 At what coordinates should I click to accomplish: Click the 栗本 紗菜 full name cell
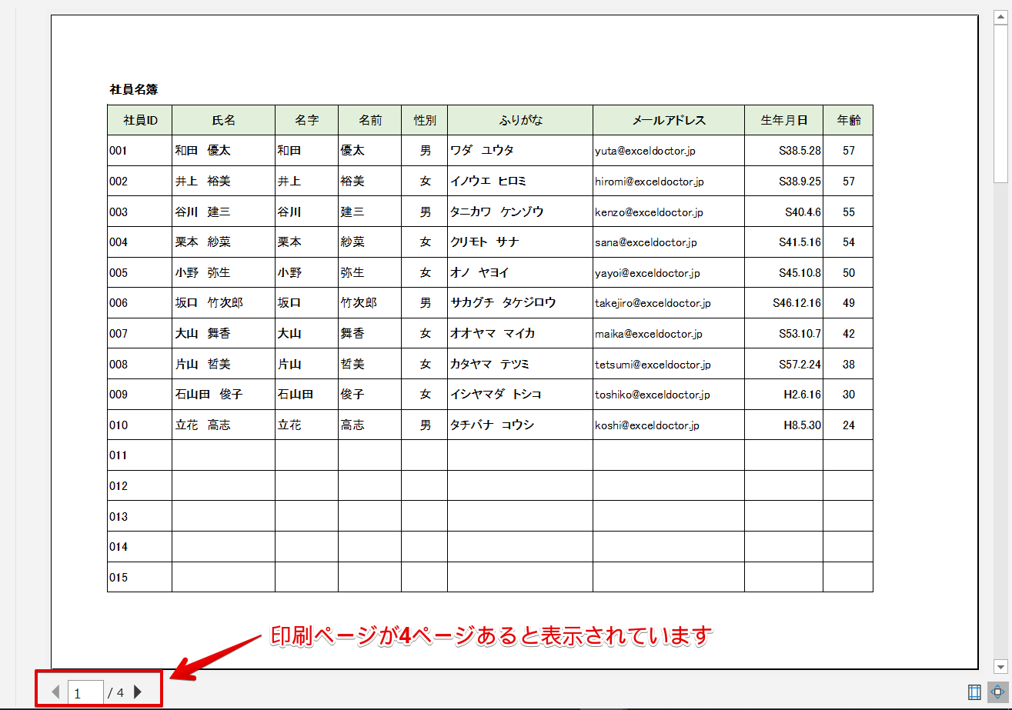click(x=224, y=242)
